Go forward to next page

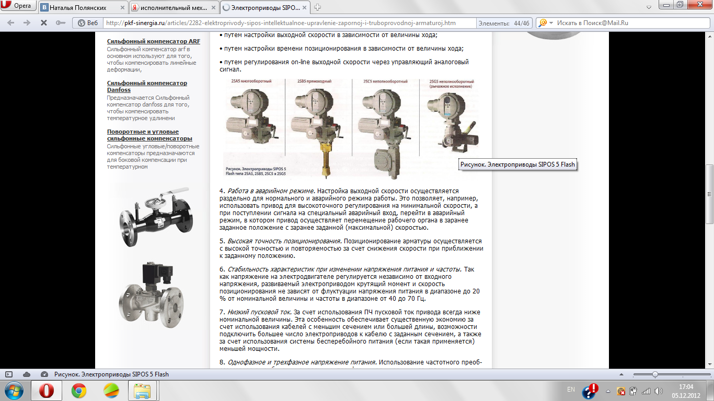coord(28,23)
